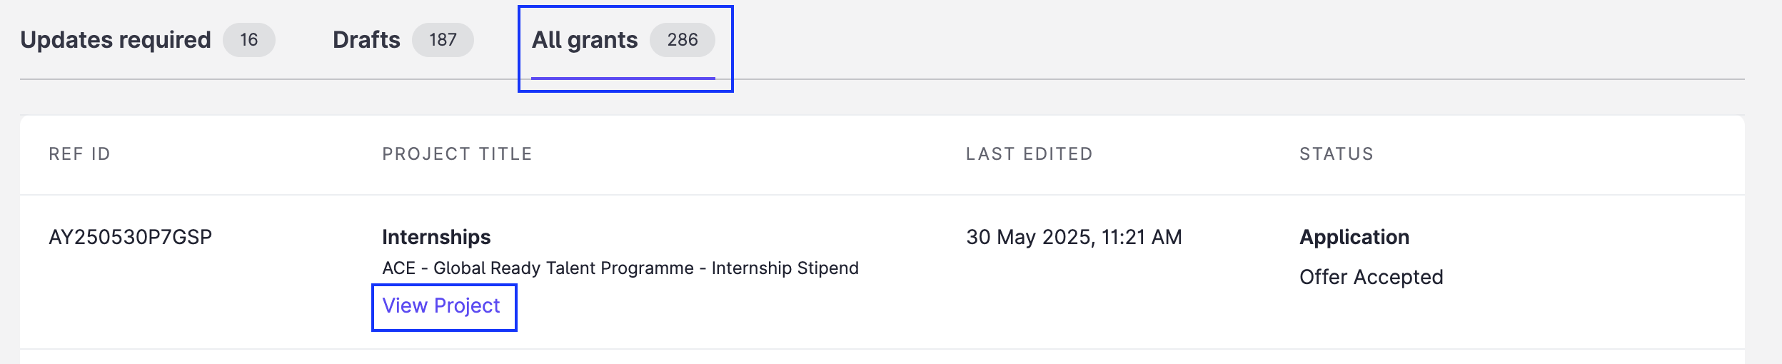
Task: Click the PROJECT TITLE column header
Action: pyautogui.click(x=457, y=154)
